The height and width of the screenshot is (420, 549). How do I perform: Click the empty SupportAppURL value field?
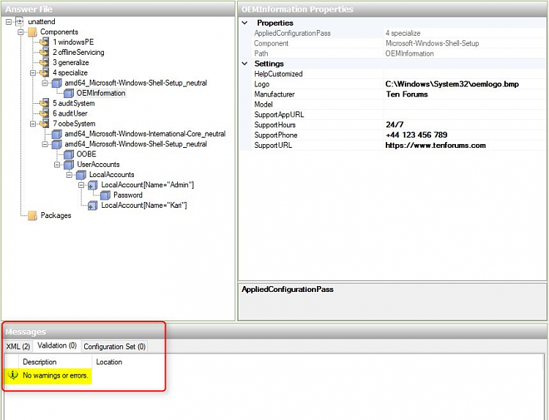click(464, 114)
